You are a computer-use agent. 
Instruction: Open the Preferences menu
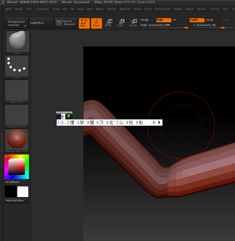(163, 9)
